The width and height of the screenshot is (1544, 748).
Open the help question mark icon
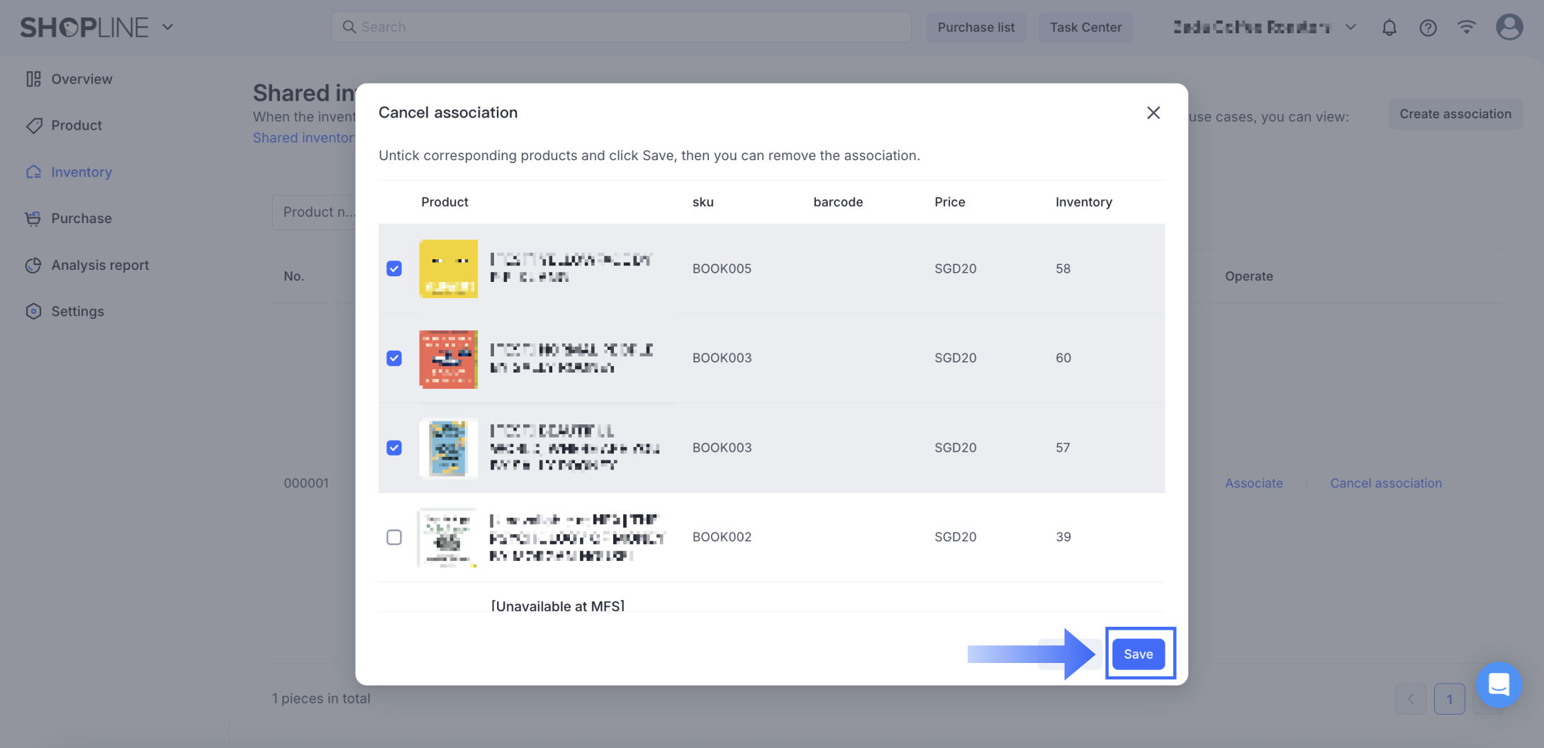(x=1428, y=28)
